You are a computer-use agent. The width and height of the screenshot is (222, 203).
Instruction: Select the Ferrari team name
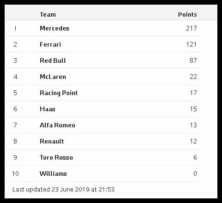click(x=50, y=44)
